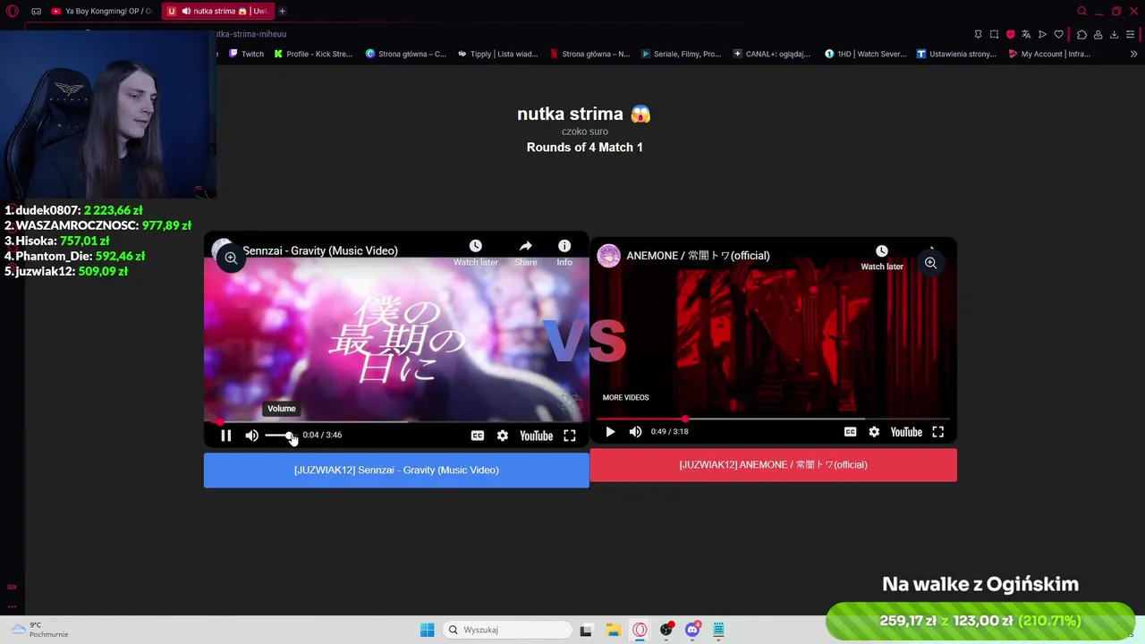Open Task View on taskbar
The width and height of the screenshot is (1145, 644).
586,630
